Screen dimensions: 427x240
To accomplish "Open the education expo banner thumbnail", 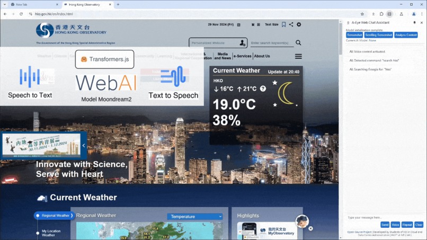I will (41, 146).
